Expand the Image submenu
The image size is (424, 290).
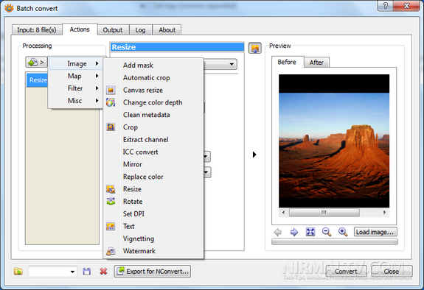coord(75,64)
